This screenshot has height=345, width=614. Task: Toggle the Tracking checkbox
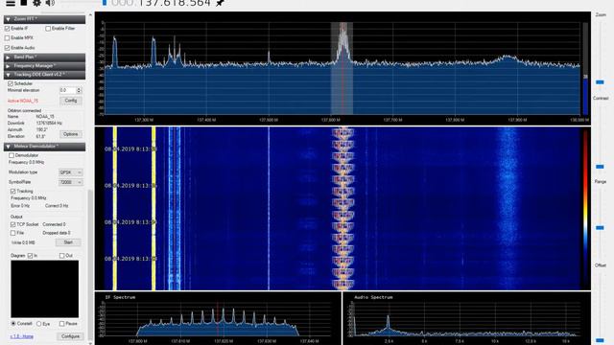[12, 192]
